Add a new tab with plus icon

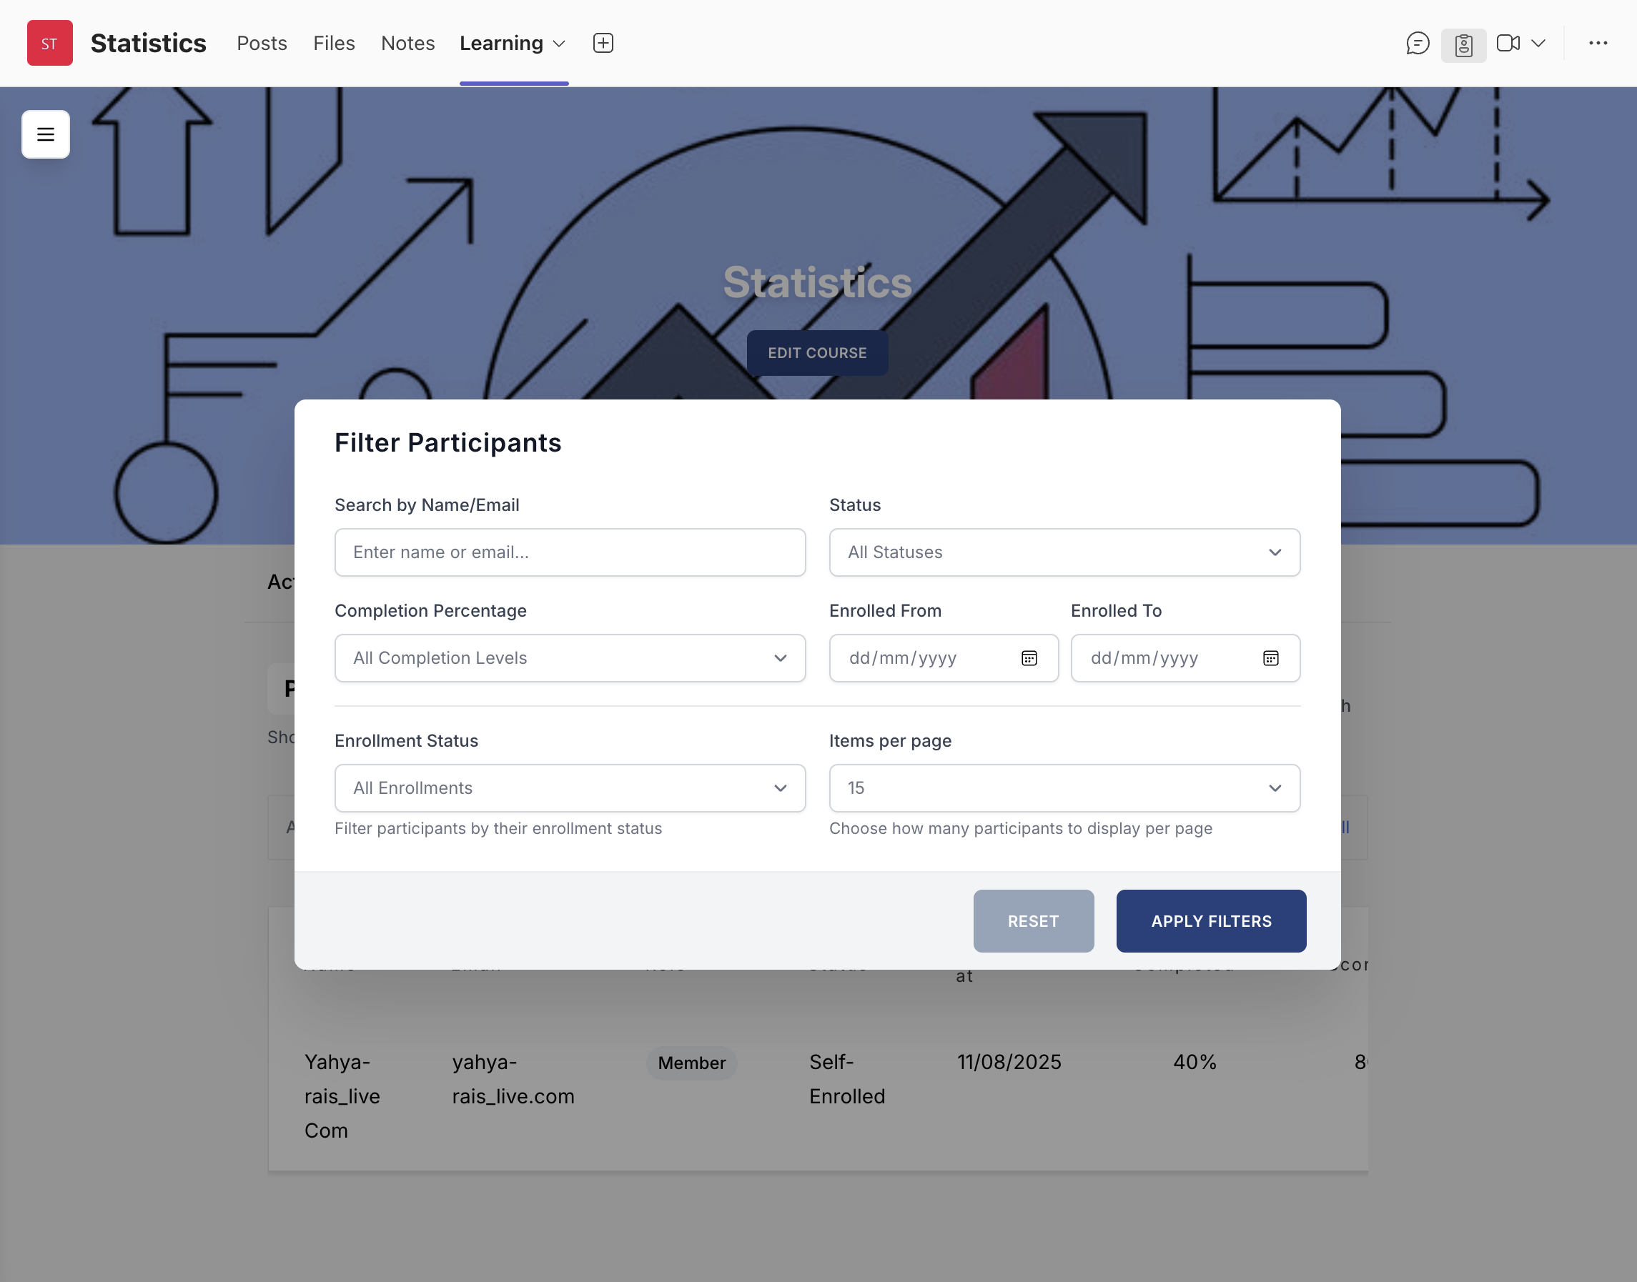(603, 43)
